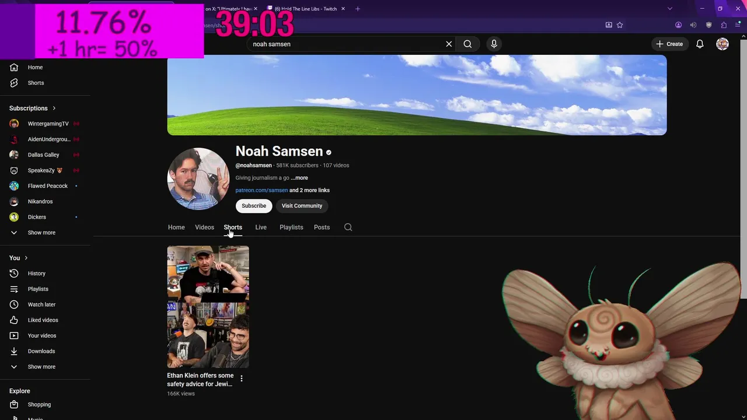Click the Windows XP Bliss channel banner
The width and height of the screenshot is (747, 420).
(x=417, y=95)
